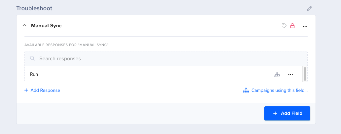Collapse the Manual Sync field section

coord(24,25)
